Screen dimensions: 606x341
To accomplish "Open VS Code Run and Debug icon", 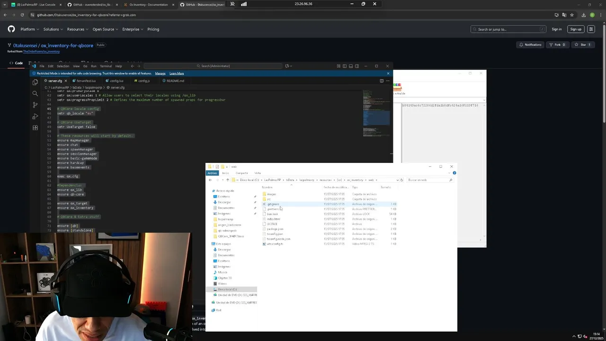I will 35,116.
